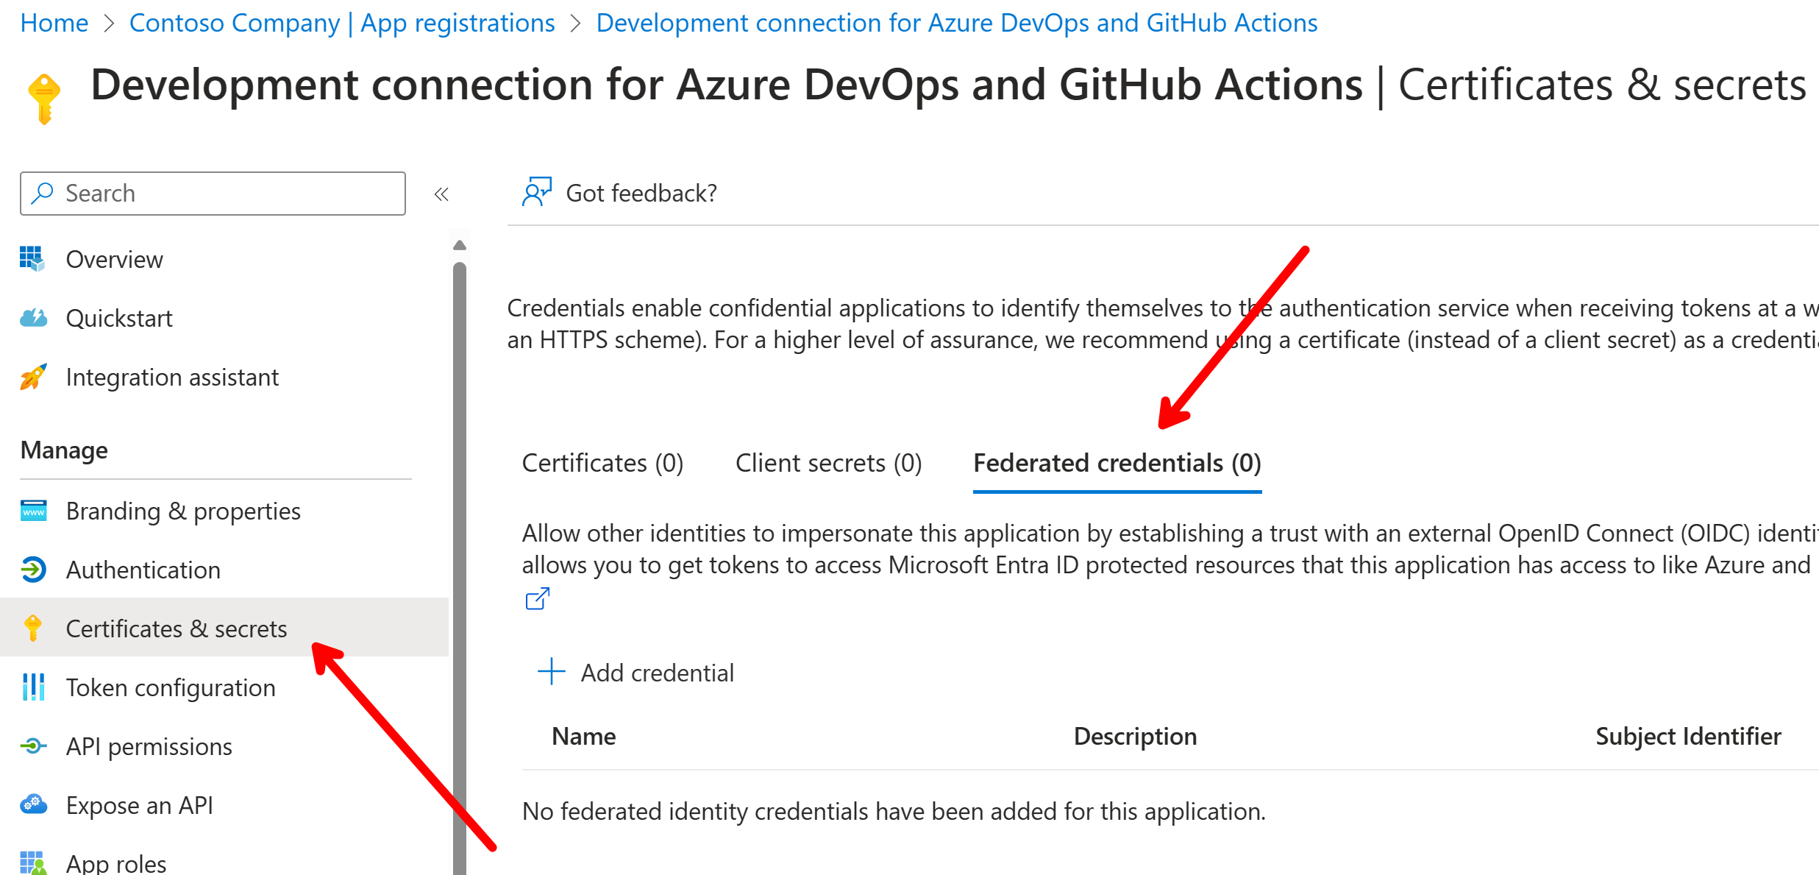Click the sidebar vertical scrollbar thumb
Image resolution: width=1819 pixels, height=875 pixels.
(x=460, y=568)
